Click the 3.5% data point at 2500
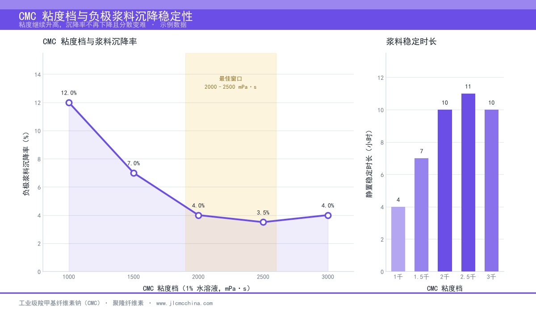Screen dimensions: 536x312 (x=263, y=222)
